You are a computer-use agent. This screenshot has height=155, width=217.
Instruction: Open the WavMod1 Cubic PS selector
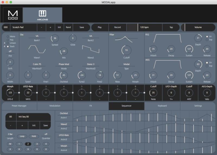click(37, 64)
